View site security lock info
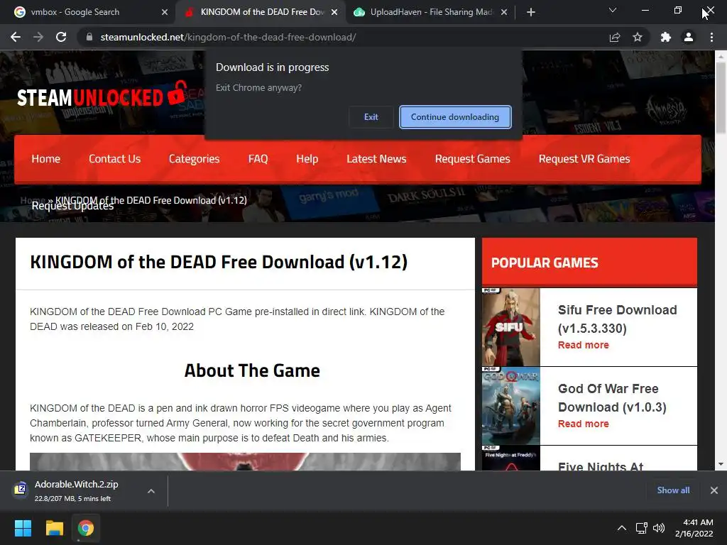Viewport: 727px width, 545px height. click(89, 37)
